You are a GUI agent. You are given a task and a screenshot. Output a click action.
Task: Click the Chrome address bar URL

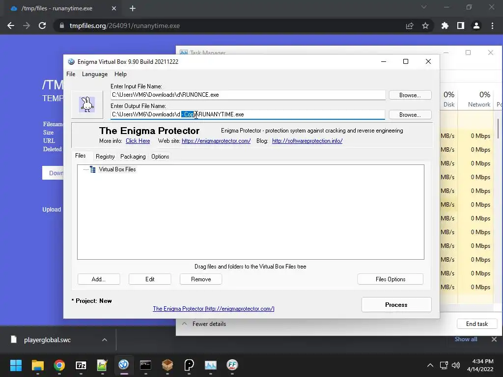125,26
